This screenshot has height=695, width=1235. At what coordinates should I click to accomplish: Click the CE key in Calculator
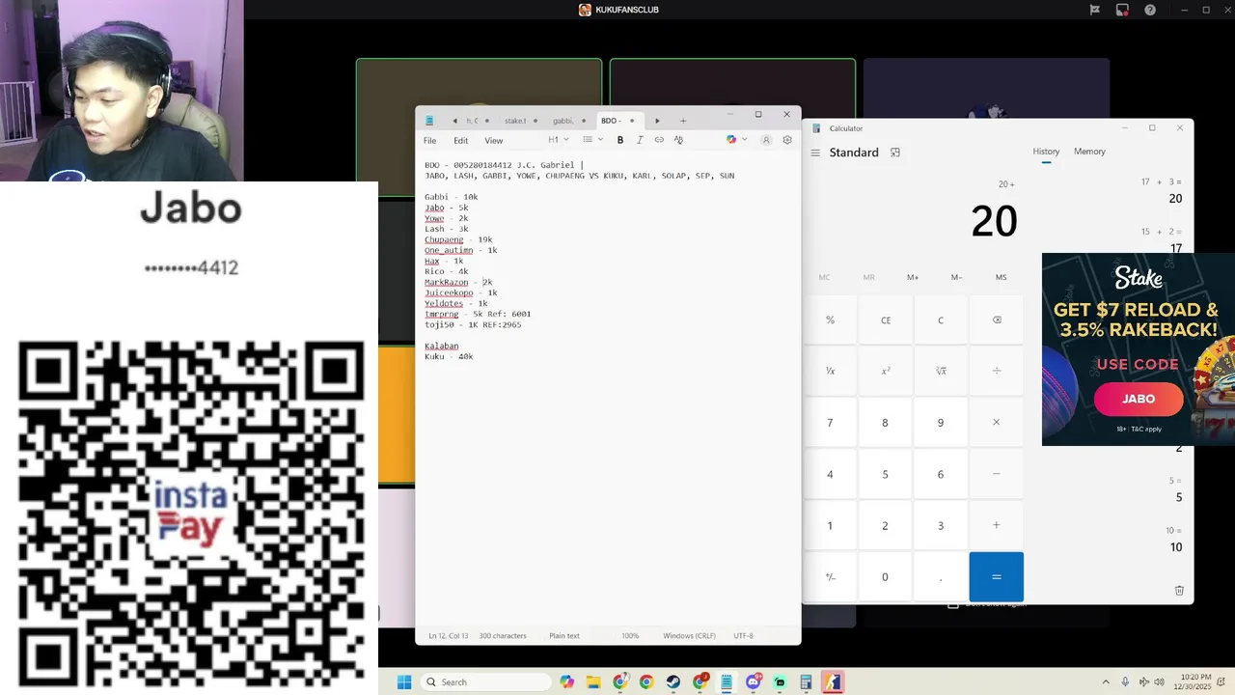click(886, 320)
